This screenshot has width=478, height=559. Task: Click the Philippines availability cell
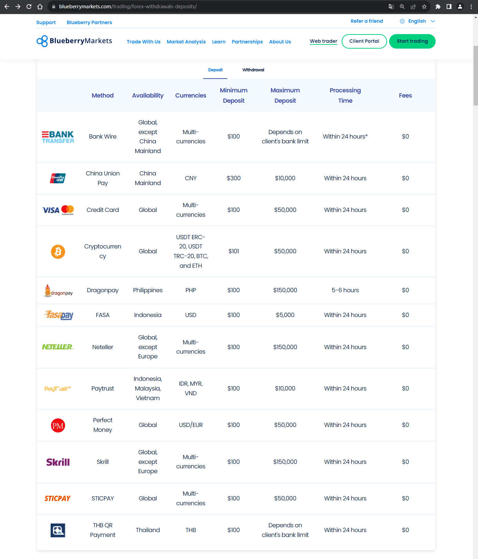pyautogui.click(x=148, y=290)
